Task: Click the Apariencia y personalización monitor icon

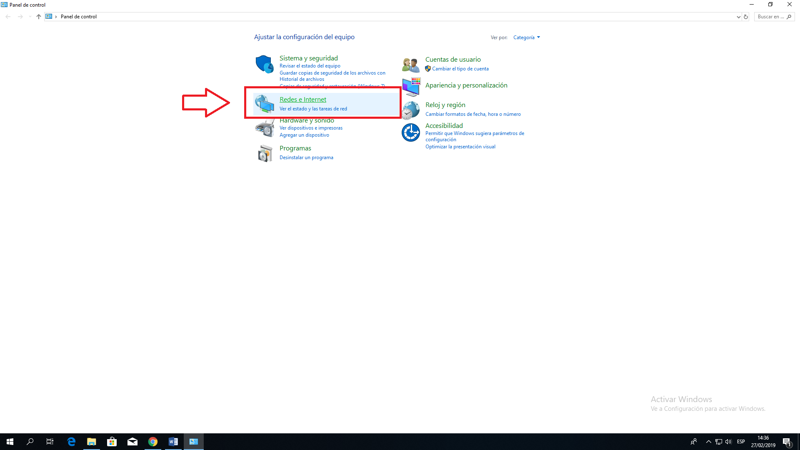Action: pos(411,86)
